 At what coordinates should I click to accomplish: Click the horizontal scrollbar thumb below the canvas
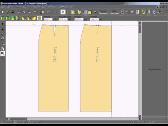(x=18, y=119)
